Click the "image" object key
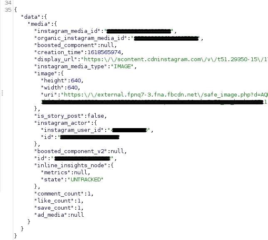Image resolution: width=268 pixels, height=240 pixels. pyautogui.click(x=46, y=74)
